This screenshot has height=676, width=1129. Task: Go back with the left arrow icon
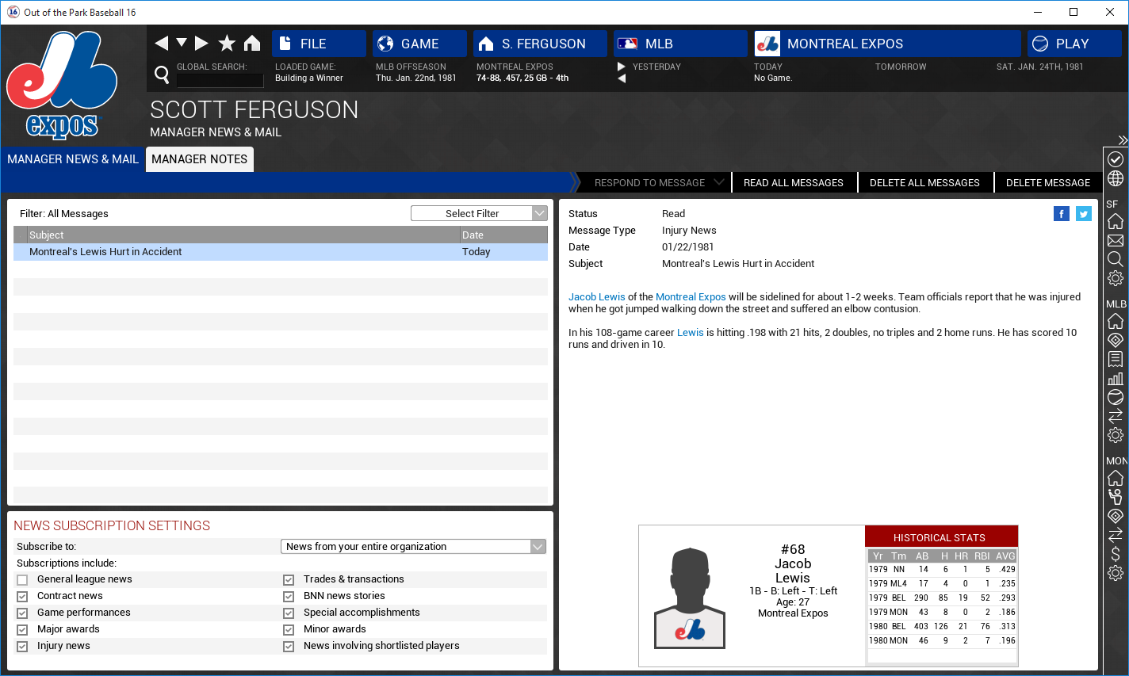pos(162,44)
